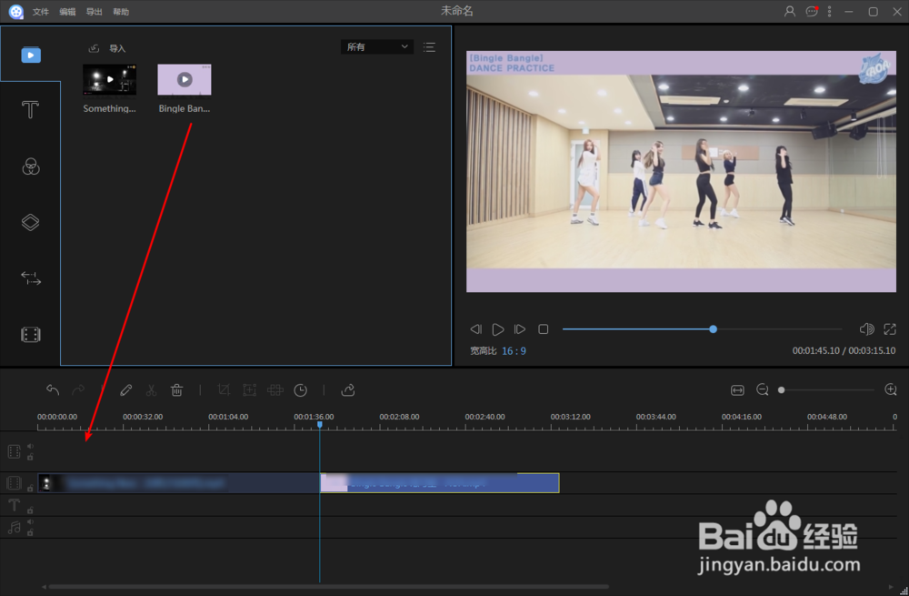Open the feedback chat icon
The width and height of the screenshot is (909, 596).
coord(812,11)
